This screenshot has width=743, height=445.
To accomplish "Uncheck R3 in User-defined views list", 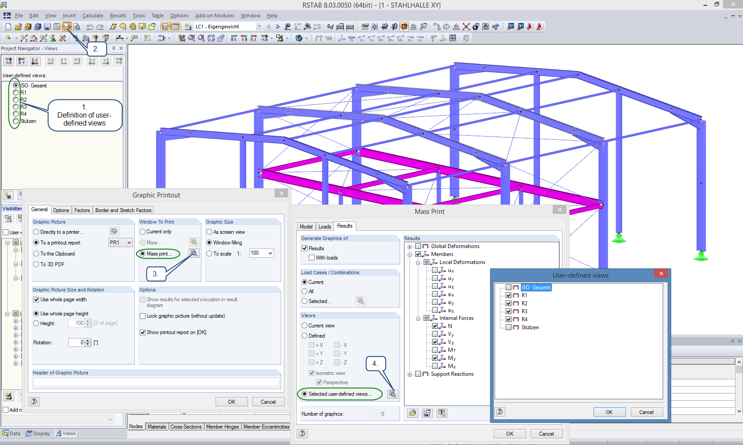I will [509, 311].
